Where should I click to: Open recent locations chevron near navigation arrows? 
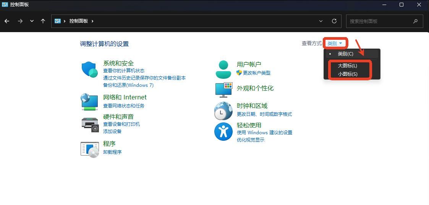pyautogui.click(x=32, y=21)
